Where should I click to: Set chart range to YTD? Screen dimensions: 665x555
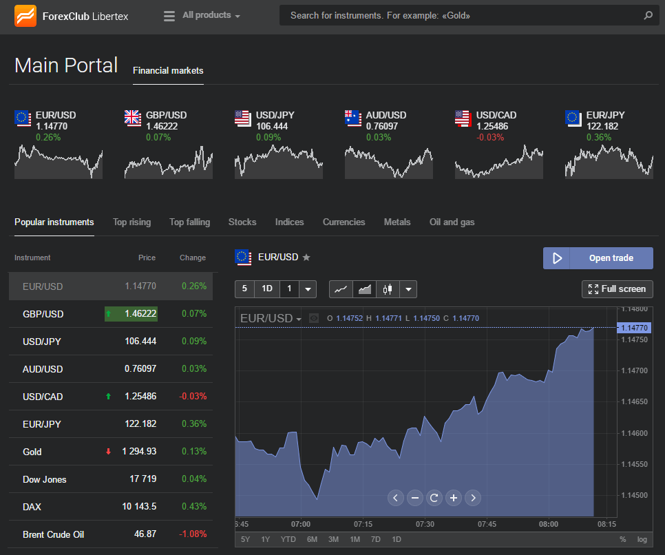(288, 539)
